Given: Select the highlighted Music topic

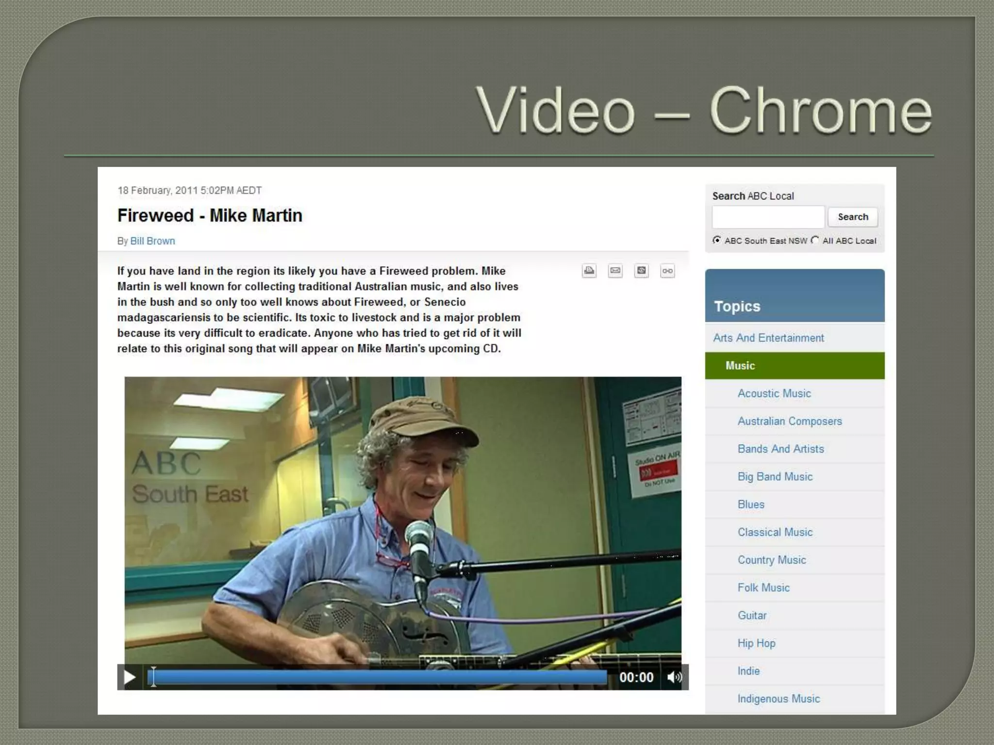Looking at the screenshot, I should [x=740, y=366].
